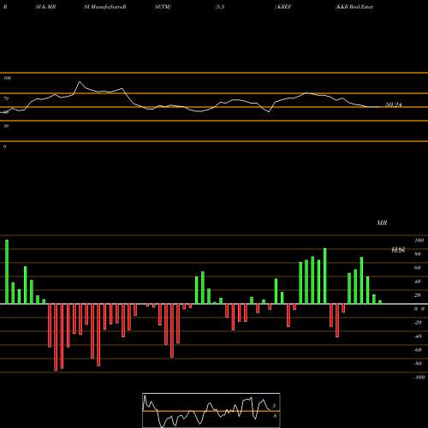Click the 'SI MunafaSutraR' header text
The height and width of the screenshot is (428, 428).
point(105,7)
